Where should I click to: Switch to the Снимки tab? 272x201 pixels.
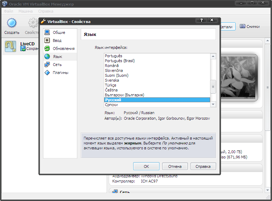250,27
